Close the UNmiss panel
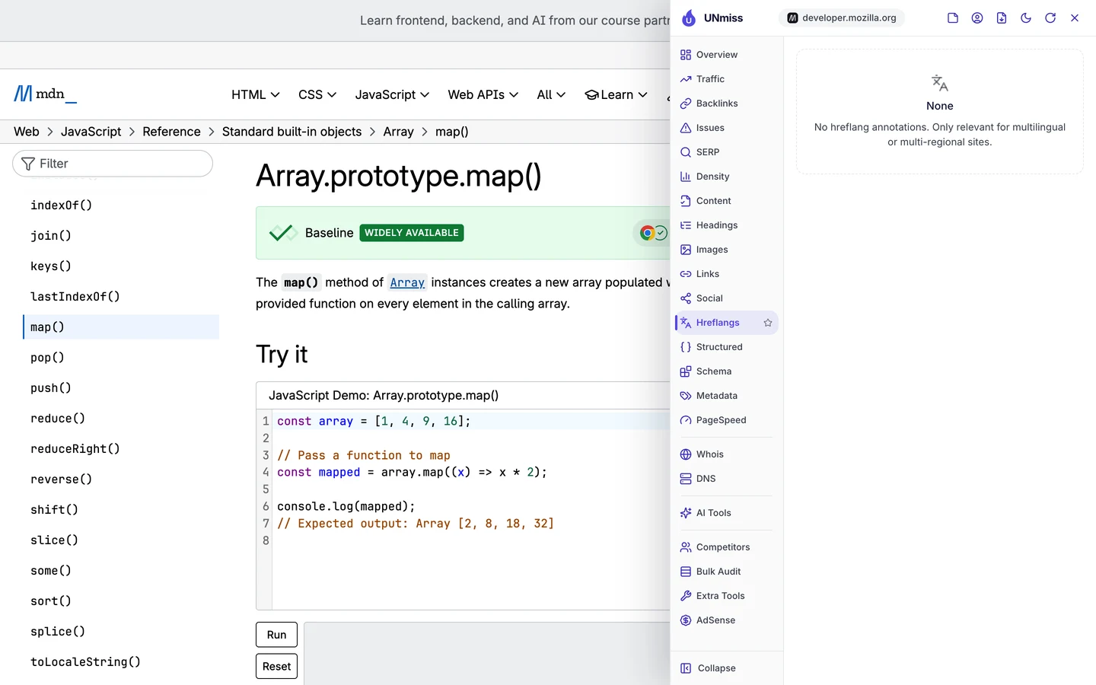1096x685 pixels. (1075, 18)
